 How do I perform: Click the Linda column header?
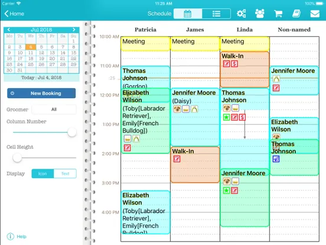click(x=244, y=30)
